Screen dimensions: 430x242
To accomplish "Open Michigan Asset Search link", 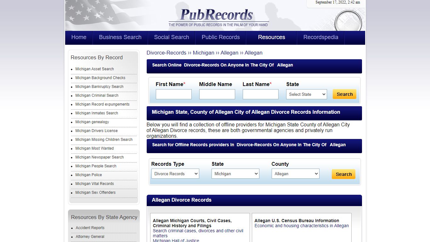I will pos(94,69).
